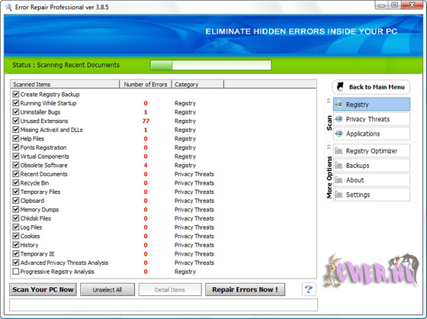Enable Progressive Registry Analysis checkbox
This screenshot has height=319, width=427.
point(16,272)
